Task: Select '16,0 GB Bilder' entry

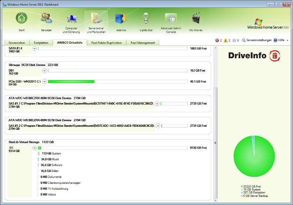Action: pyautogui.click(x=48, y=171)
